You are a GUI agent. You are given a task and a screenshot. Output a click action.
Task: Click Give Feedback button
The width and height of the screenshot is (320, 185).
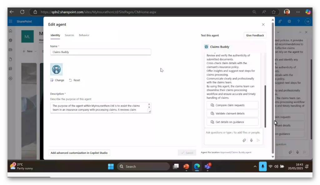click(255, 35)
